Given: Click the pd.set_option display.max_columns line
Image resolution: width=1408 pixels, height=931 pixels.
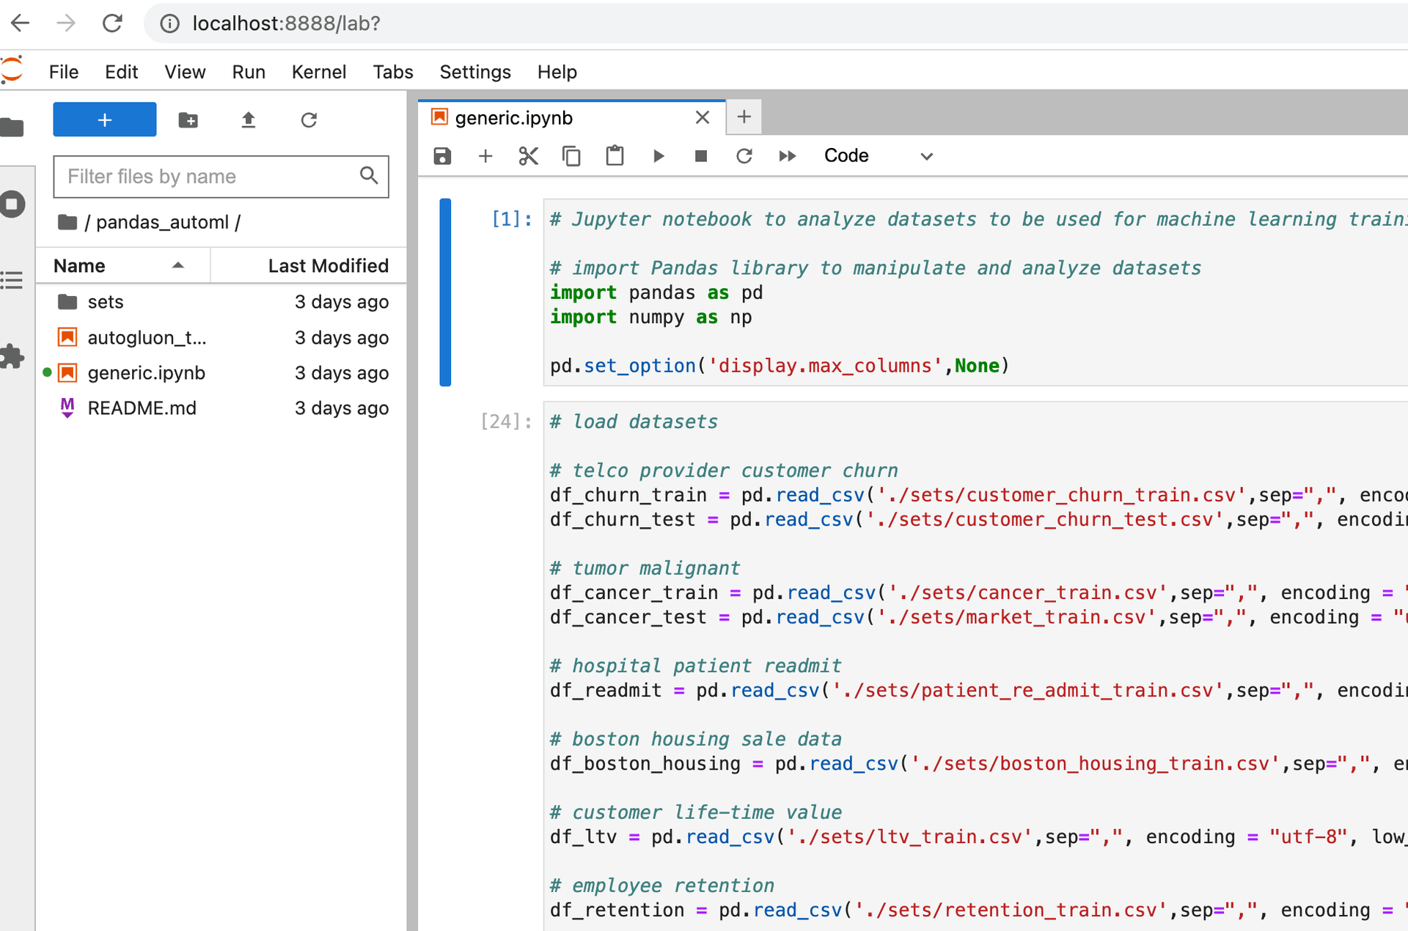Looking at the screenshot, I should pos(780,366).
